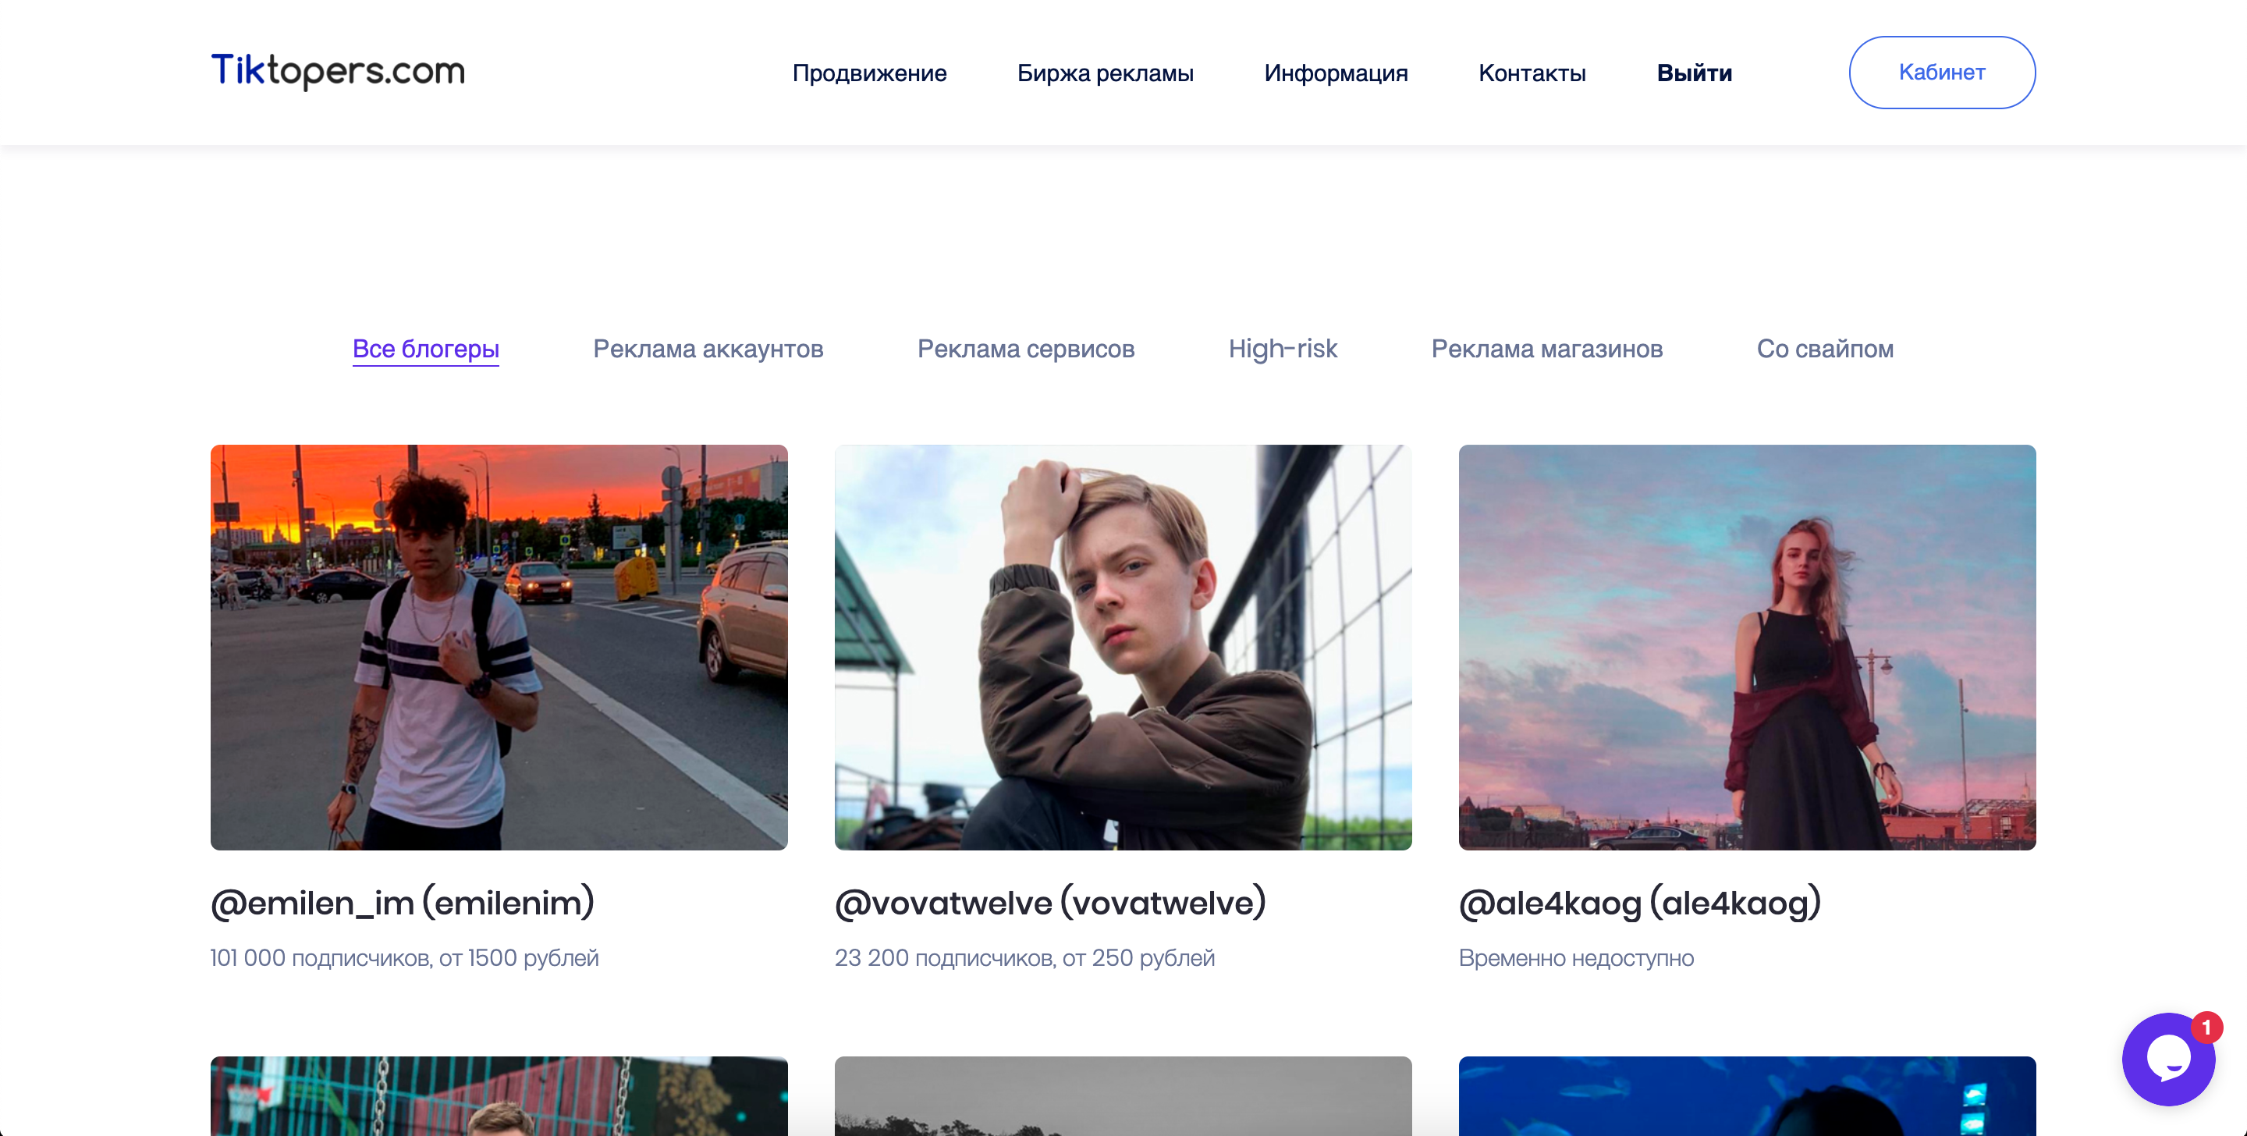Click '101 000 подписчиков, от 1500 рублей' text
2247x1136 pixels.
[x=405, y=958]
